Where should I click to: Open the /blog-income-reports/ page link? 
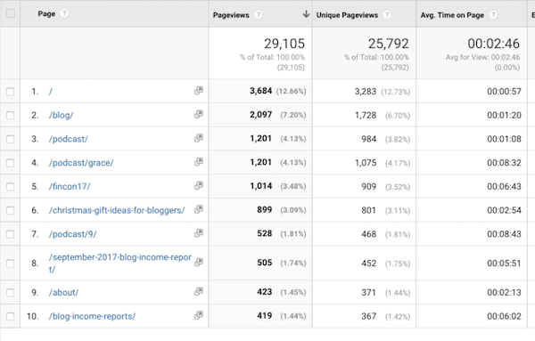click(x=92, y=316)
